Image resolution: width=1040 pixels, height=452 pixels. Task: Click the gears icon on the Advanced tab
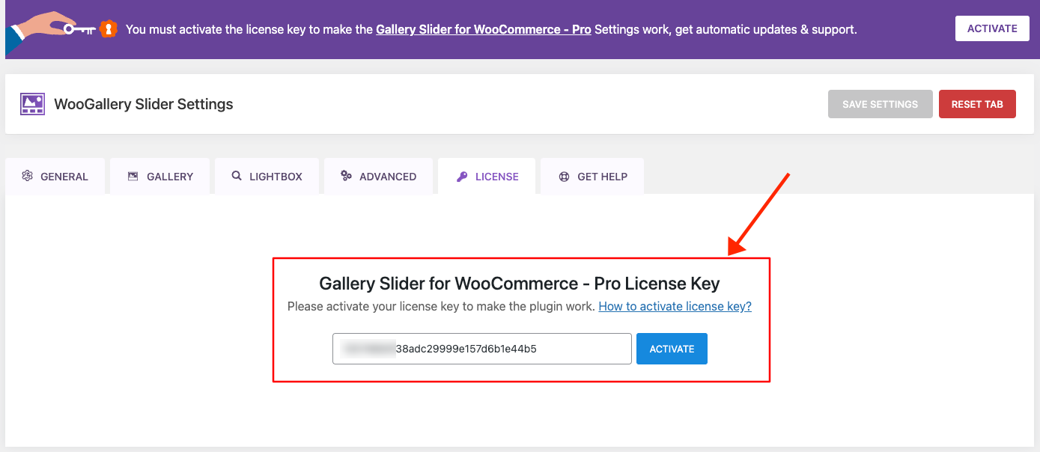(x=346, y=176)
